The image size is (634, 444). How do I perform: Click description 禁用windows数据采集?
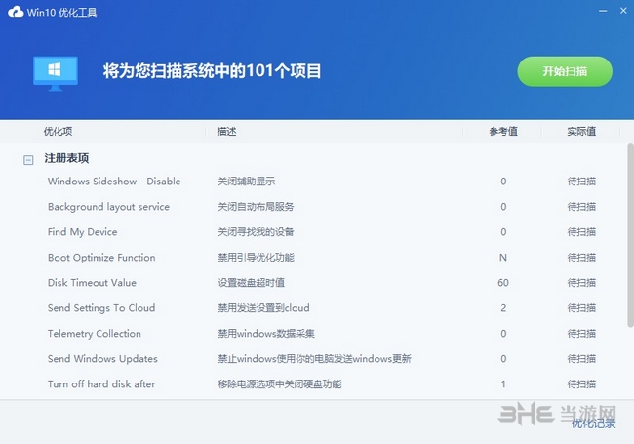266,334
